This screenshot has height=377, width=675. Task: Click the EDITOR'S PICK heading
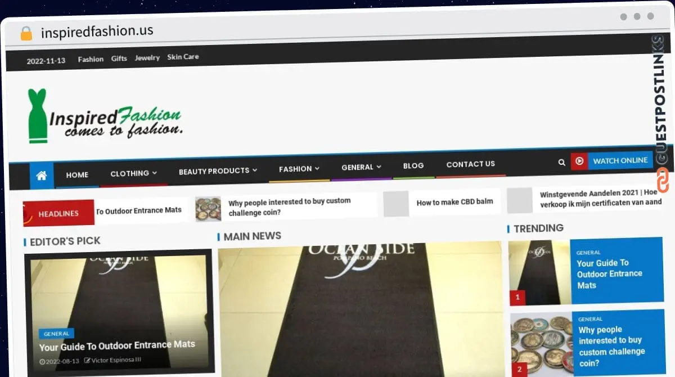pos(65,241)
